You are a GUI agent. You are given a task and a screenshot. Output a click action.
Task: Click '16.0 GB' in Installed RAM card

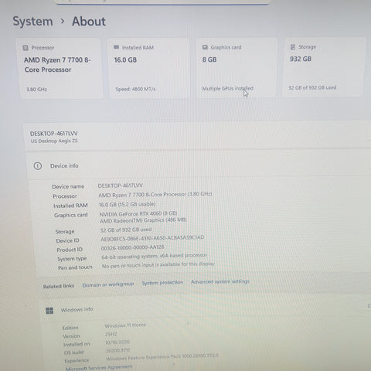pyautogui.click(x=125, y=60)
